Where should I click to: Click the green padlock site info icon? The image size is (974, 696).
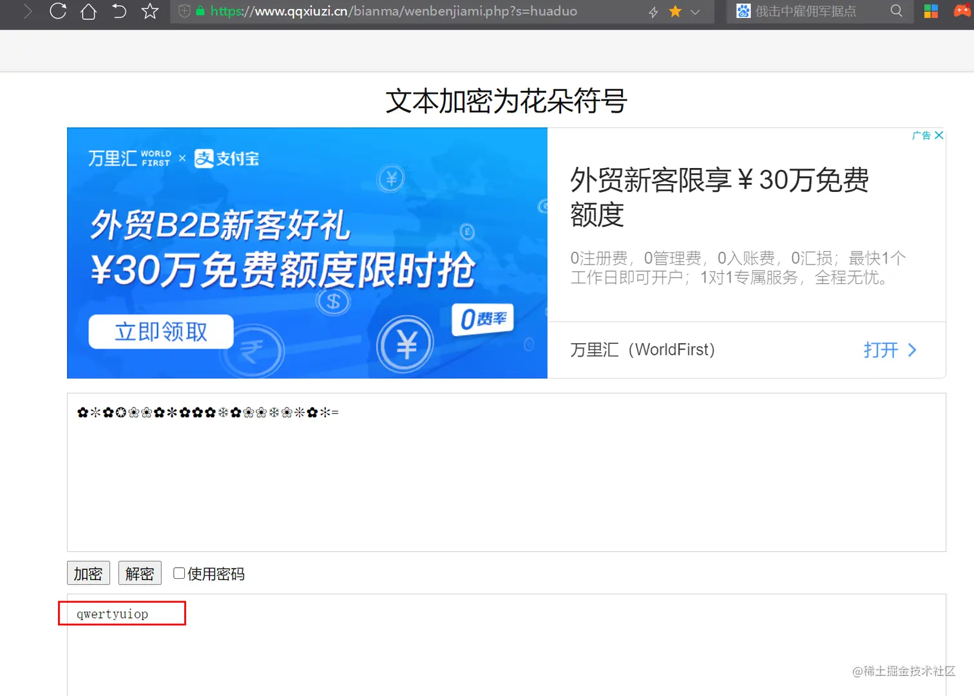click(x=200, y=11)
